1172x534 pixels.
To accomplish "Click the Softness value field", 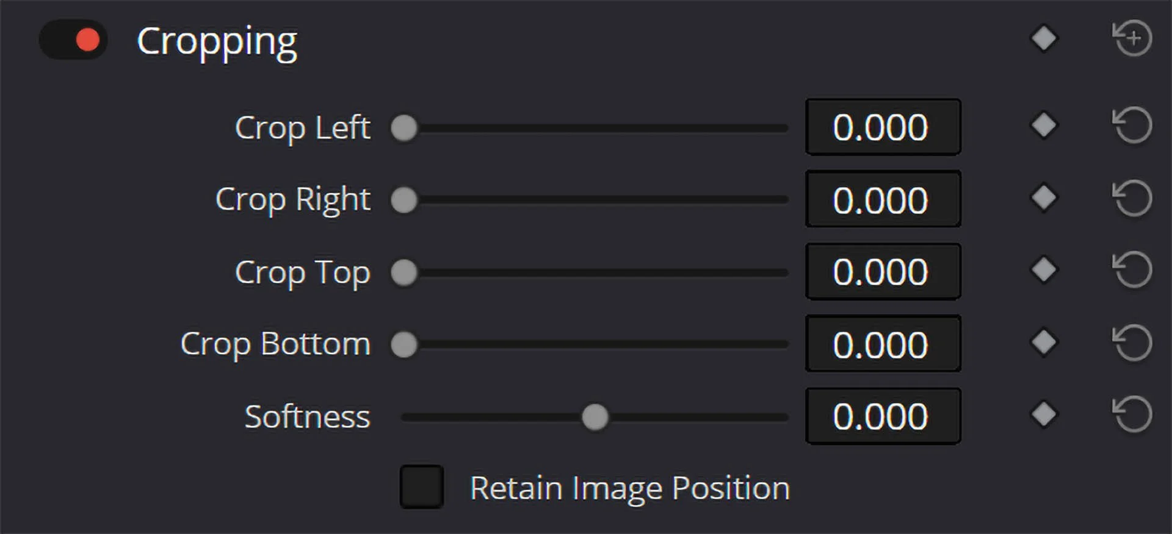I will coord(883,416).
